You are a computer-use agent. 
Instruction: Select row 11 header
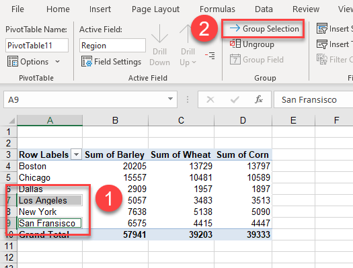(9, 246)
